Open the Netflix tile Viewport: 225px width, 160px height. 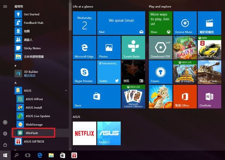click(84, 133)
